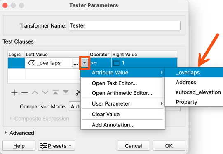223x154 pixels.
Task: Click the Operator column header
Action: point(100,54)
